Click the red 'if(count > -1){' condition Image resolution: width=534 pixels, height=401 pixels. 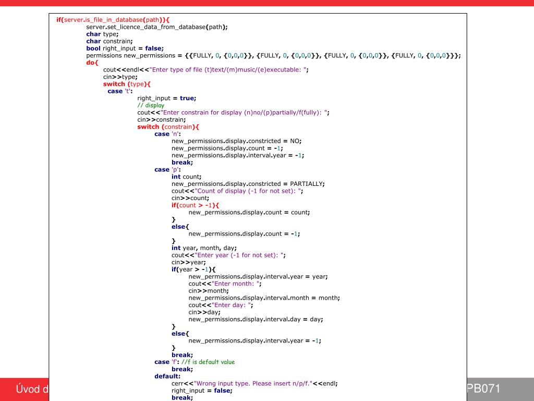195,205
